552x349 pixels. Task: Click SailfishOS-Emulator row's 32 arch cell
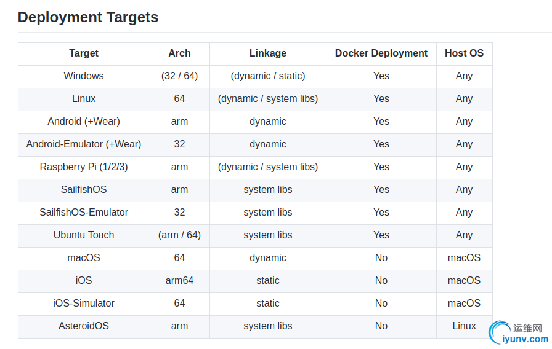coord(179,213)
